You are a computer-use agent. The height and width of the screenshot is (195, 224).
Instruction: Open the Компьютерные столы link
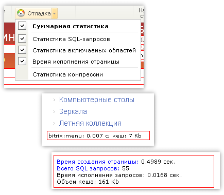click(97, 100)
